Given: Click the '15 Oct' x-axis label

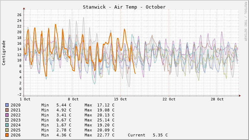Looking at the screenshot, I should [x=120, y=99].
